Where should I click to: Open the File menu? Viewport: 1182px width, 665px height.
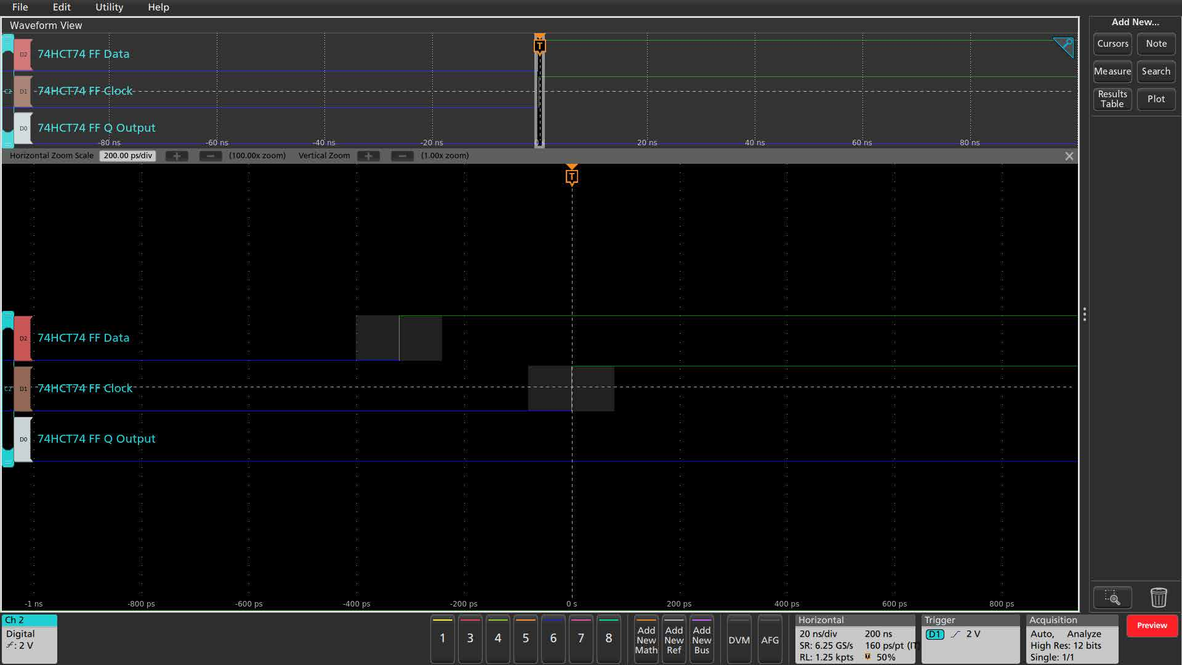(x=20, y=7)
